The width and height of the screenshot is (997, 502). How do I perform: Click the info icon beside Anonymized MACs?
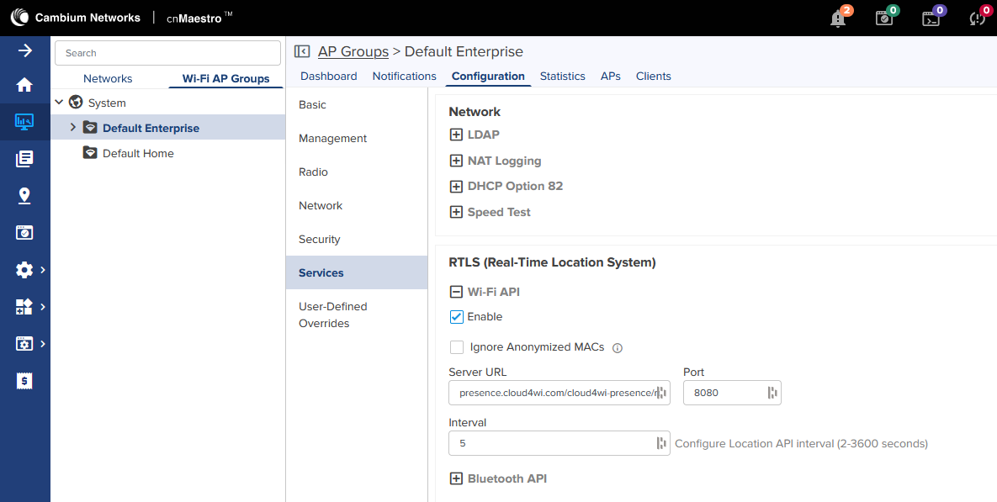(617, 348)
